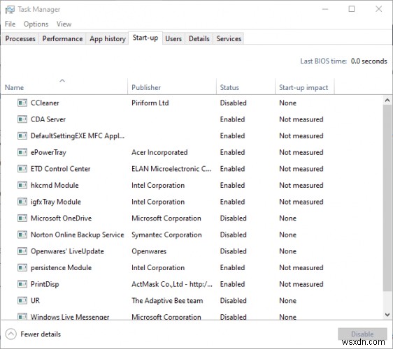The height and width of the screenshot is (349, 393).
Task: Click the Microsoft OneDrive entry icon
Action: [x=22, y=218]
